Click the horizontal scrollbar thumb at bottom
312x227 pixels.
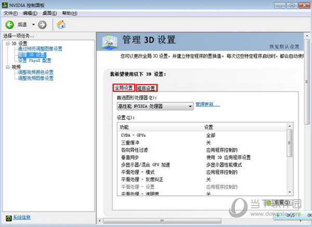pyautogui.click(x=162, y=221)
